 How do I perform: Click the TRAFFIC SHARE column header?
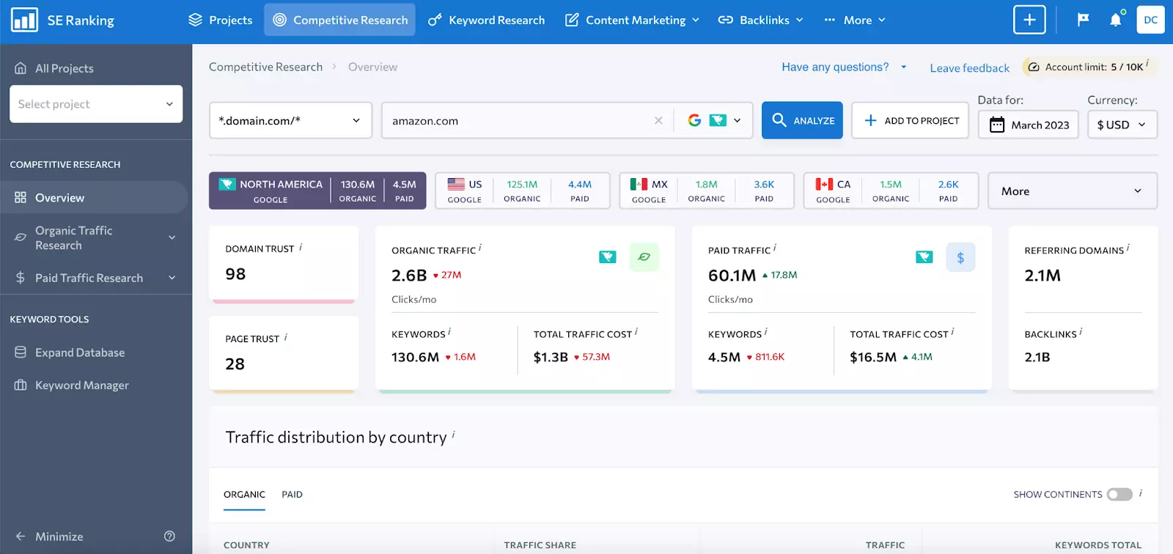540,545
